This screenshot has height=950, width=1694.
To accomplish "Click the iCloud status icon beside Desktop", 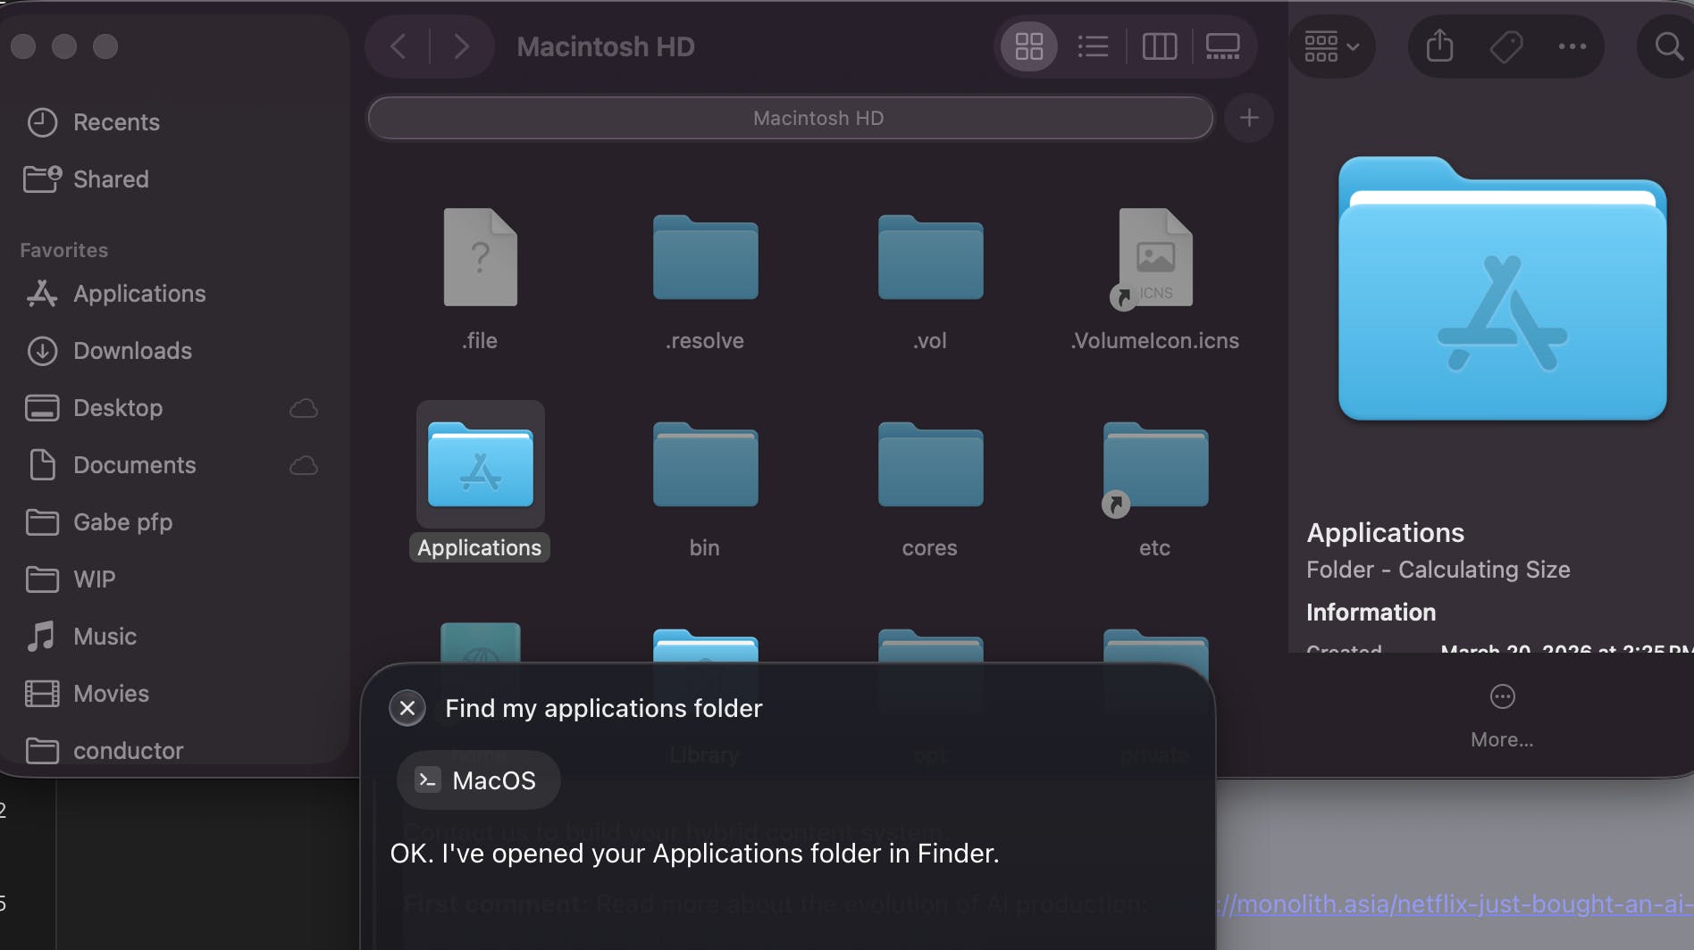I will (304, 408).
